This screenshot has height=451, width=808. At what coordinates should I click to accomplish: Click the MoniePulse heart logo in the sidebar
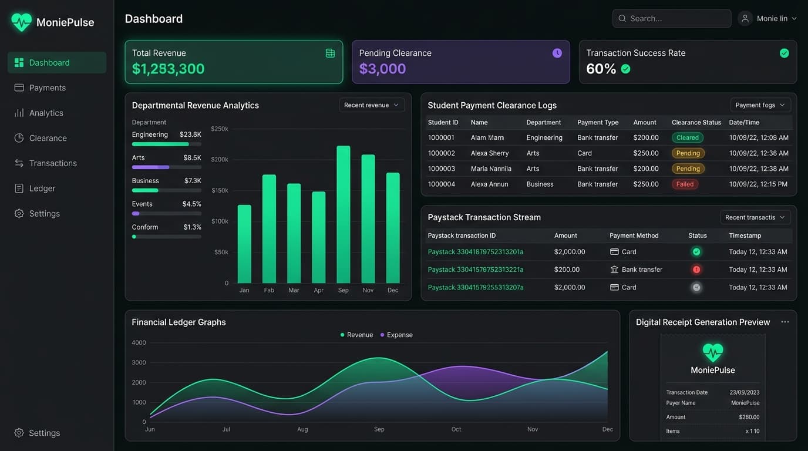click(x=21, y=22)
